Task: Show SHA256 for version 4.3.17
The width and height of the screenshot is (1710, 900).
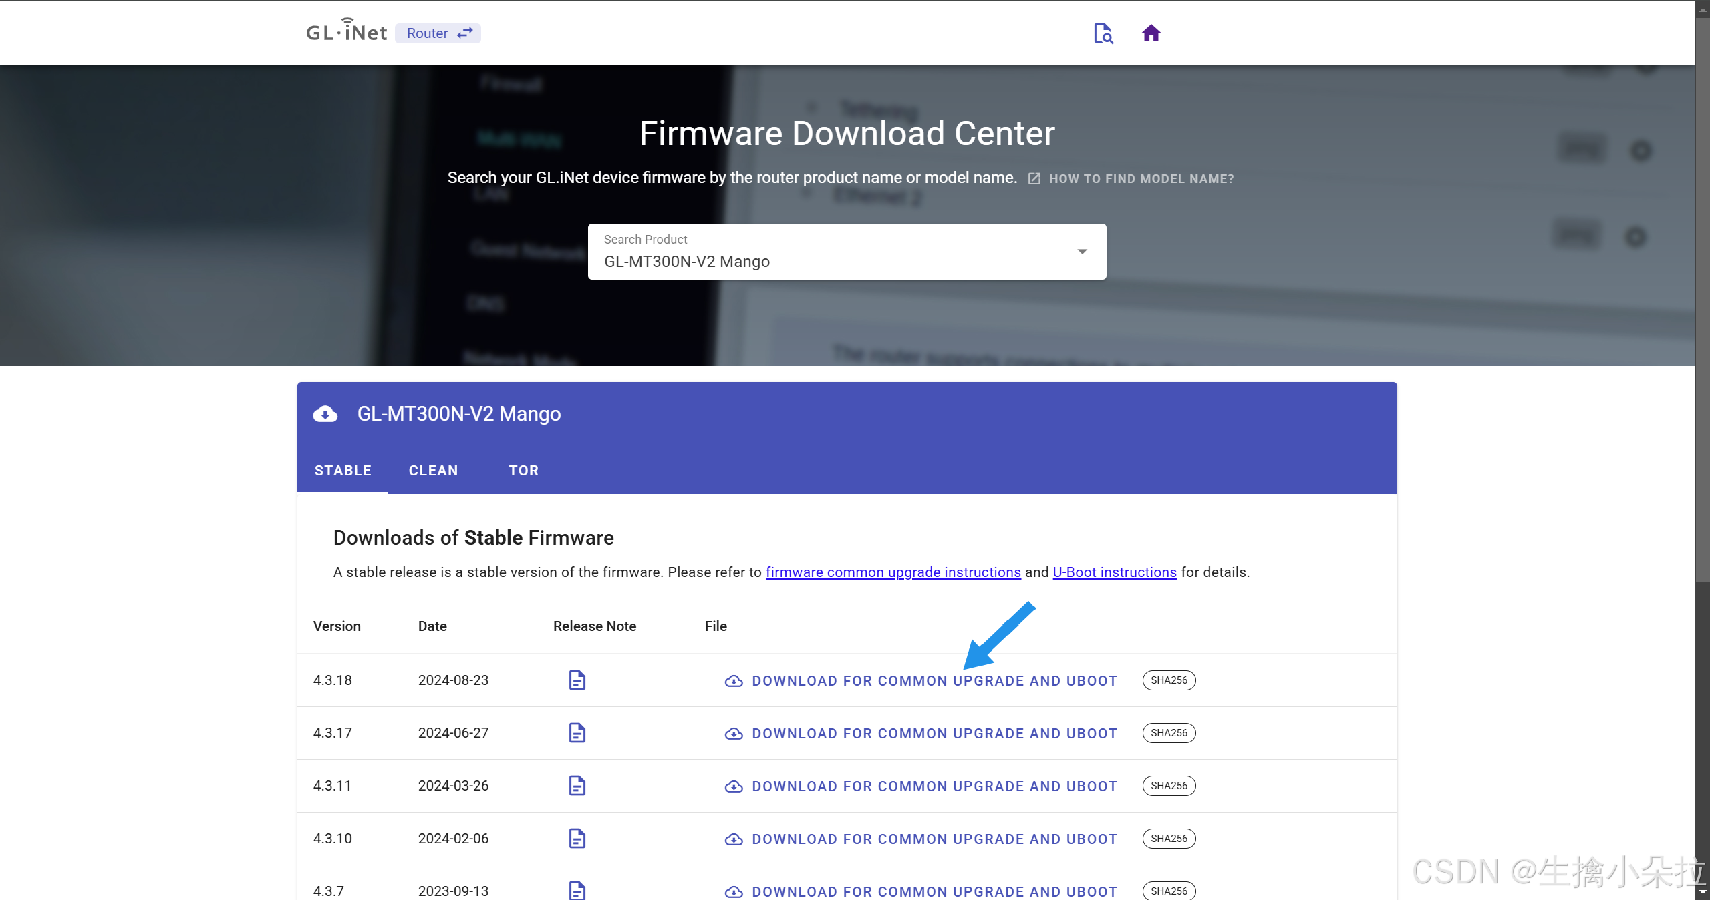Action: (1169, 733)
